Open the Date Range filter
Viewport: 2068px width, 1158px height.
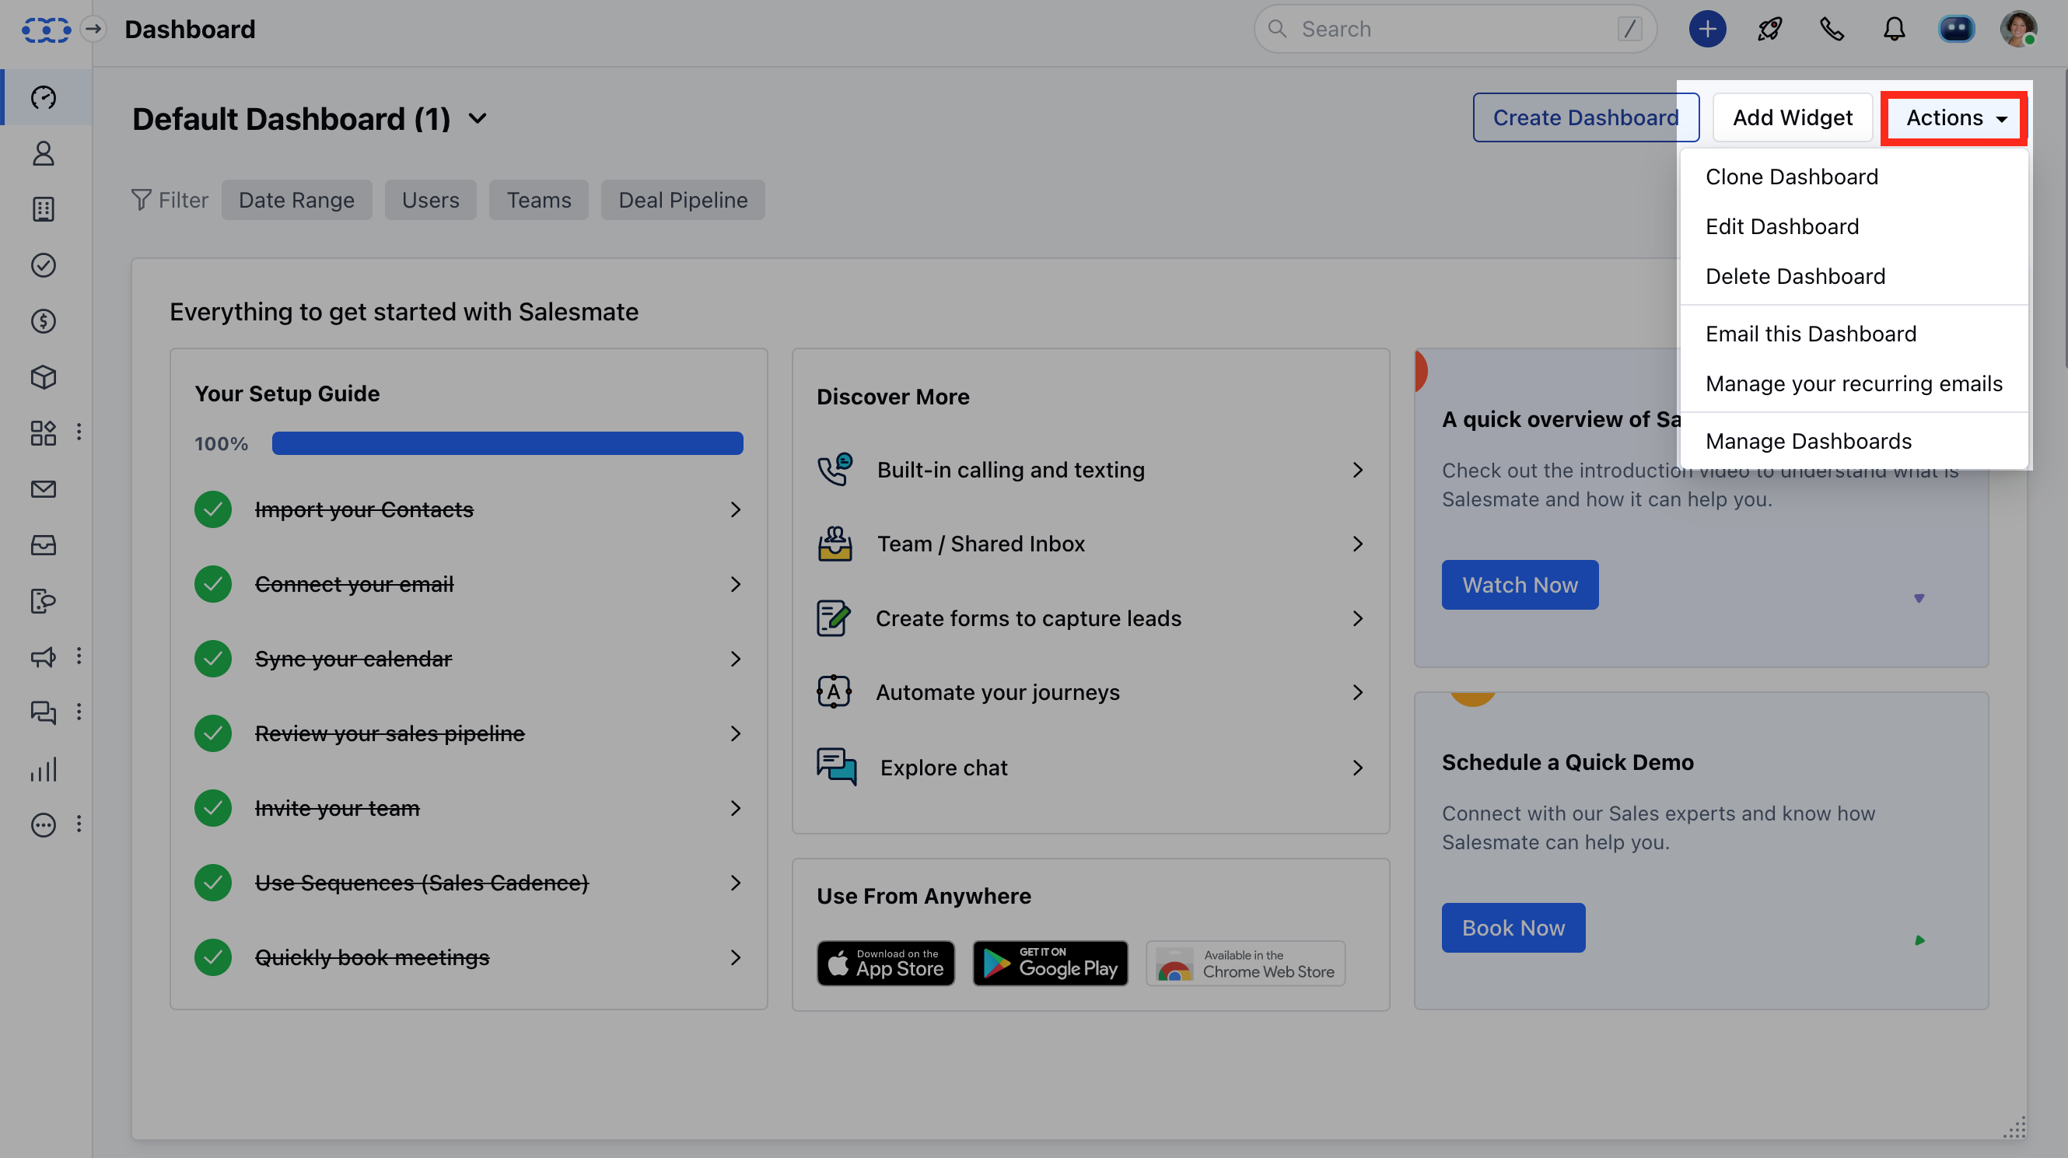(296, 200)
